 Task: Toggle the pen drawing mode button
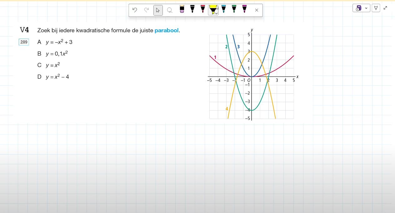click(376, 8)
